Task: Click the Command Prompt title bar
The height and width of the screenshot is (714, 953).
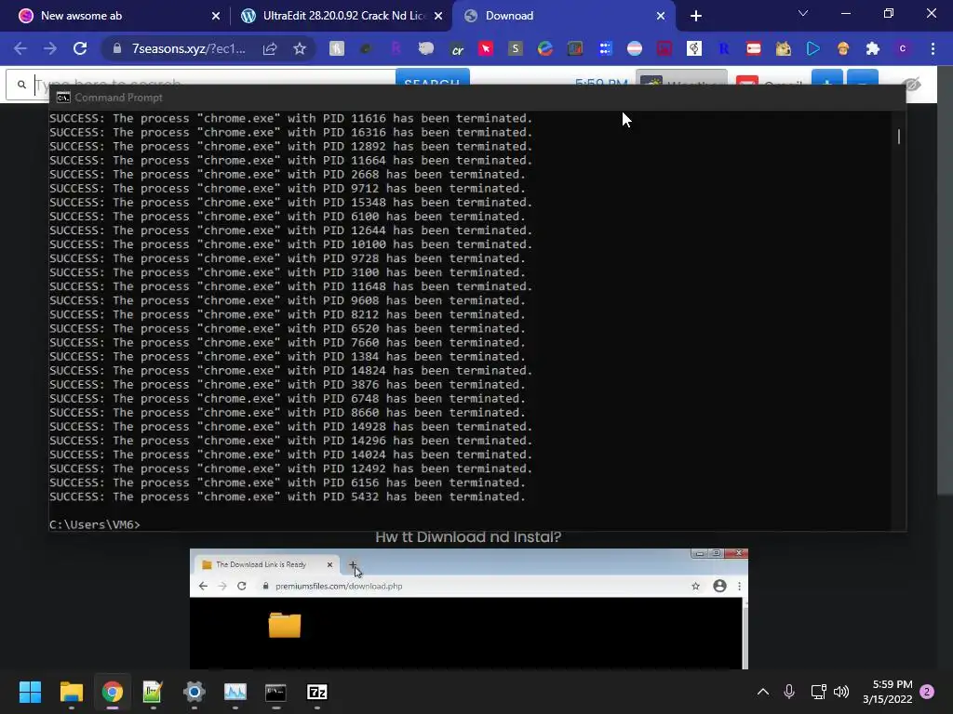Action: click(x=477, y=98)
